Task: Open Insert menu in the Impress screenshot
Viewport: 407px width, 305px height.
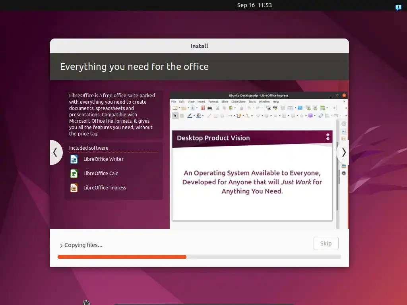Action: [201, 102]
